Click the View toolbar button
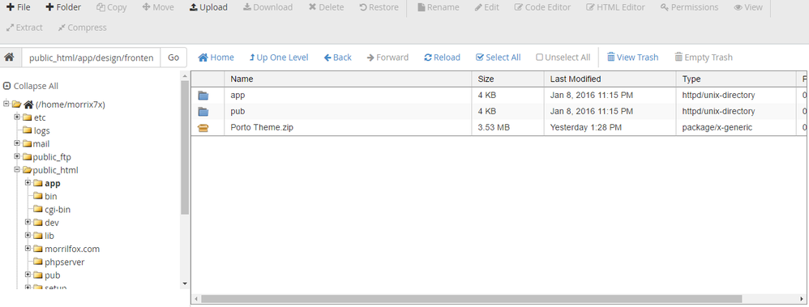 click(748, 7)
